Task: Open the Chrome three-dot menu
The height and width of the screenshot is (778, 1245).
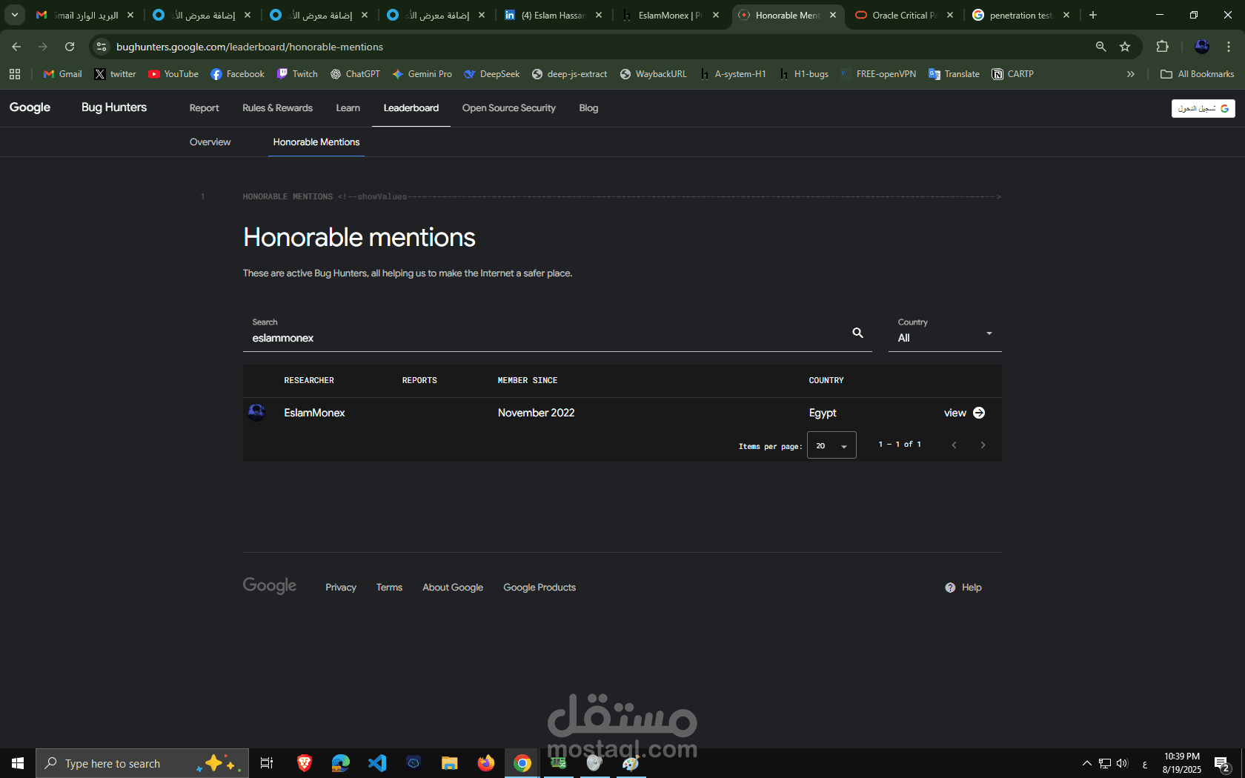Action: pyautogui.click(x=1229, y=47)
